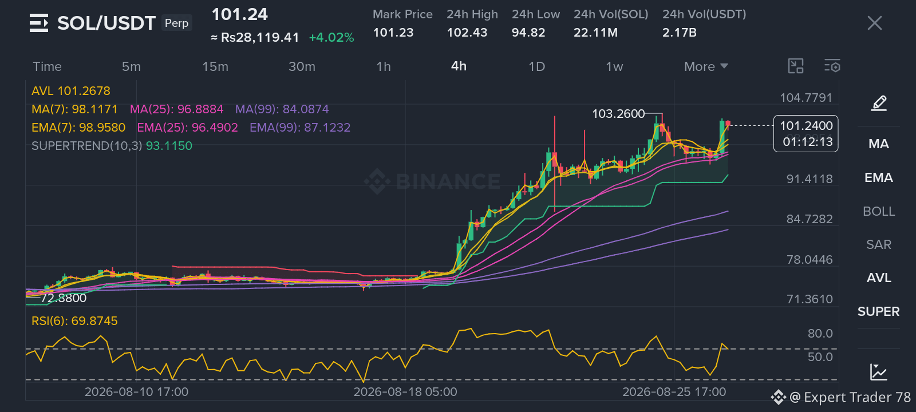Select the 15m timeframe
This screenshot has width=916, height=412.
pyautogui.click(x=215, y=66)
